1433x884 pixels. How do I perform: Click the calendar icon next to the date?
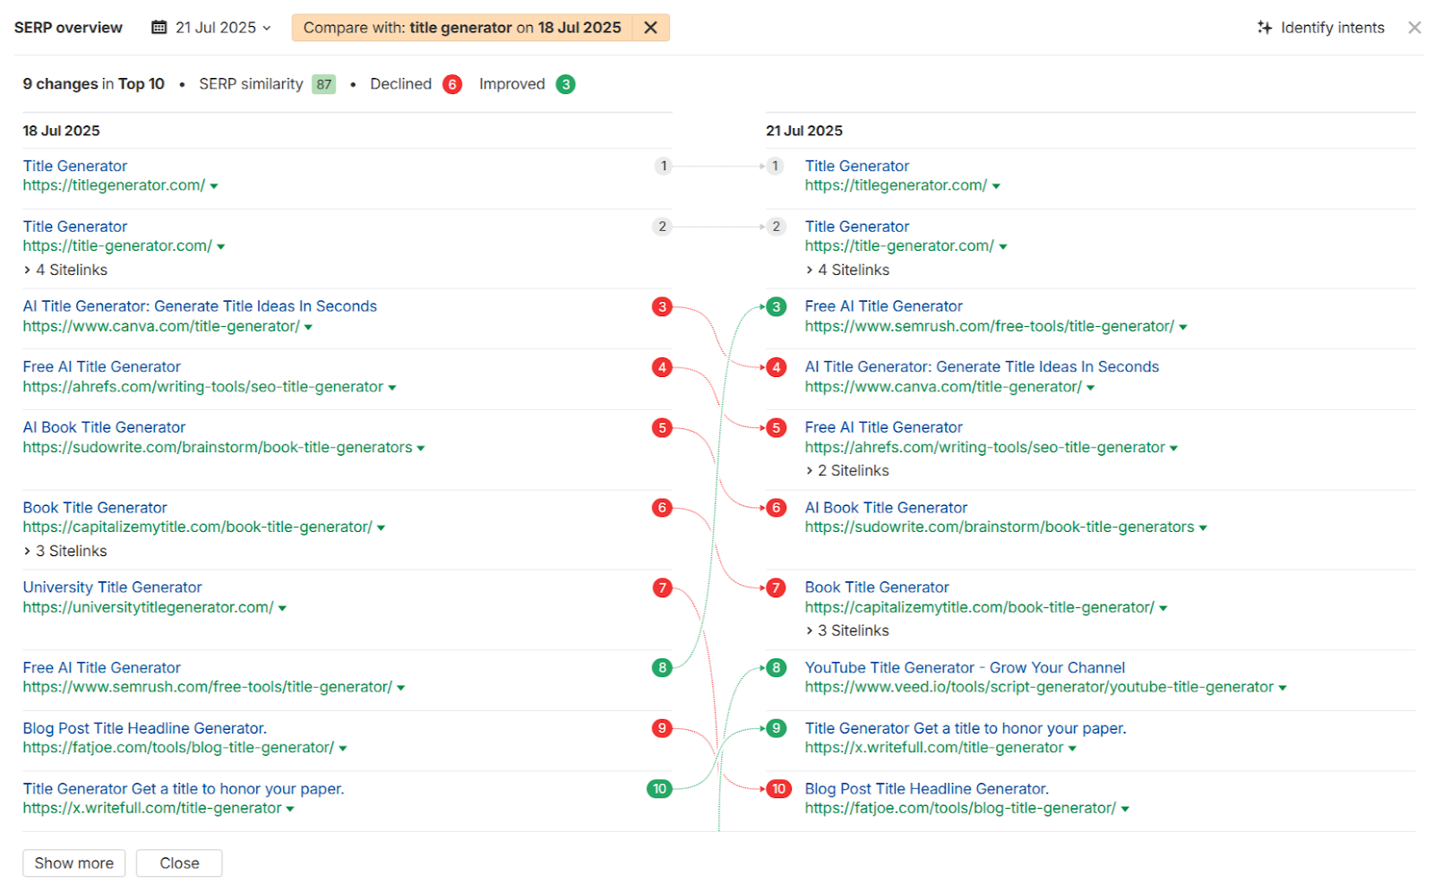point(159,27)
